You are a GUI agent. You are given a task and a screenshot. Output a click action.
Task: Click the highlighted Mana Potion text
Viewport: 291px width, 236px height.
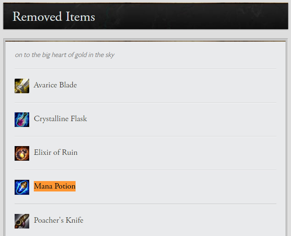point(55,186)
